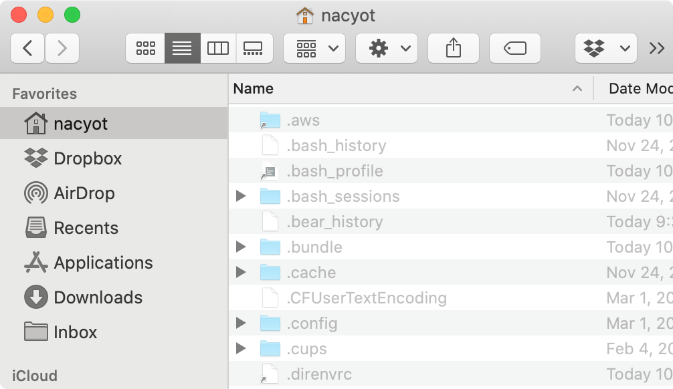Open AirDrop in the sidebar
Screen dimensions: 673x389
pos(84,193)
